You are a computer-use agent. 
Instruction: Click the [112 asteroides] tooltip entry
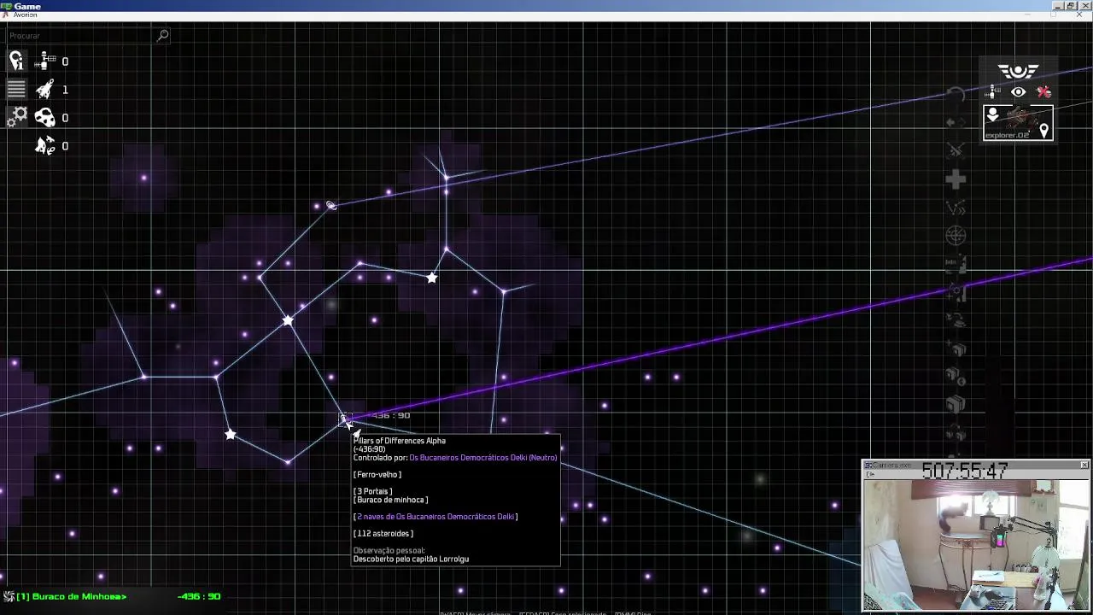point(383,534)
